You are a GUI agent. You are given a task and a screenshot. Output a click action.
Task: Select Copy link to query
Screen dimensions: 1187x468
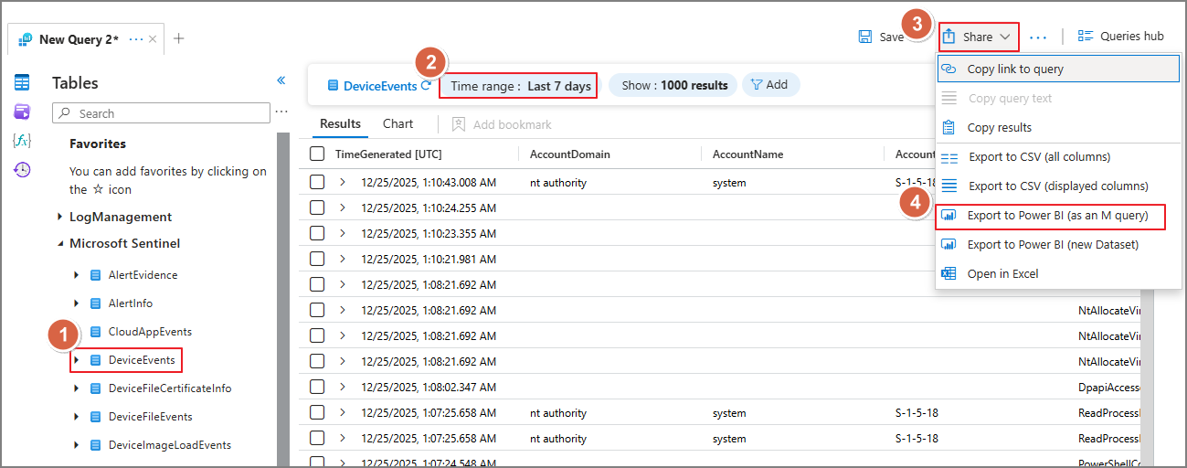(1059, 69)
